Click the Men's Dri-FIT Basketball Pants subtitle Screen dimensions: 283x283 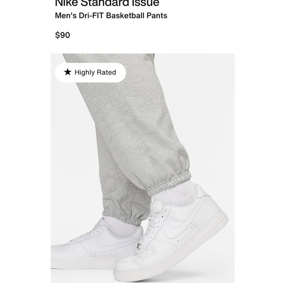point(111,16)
